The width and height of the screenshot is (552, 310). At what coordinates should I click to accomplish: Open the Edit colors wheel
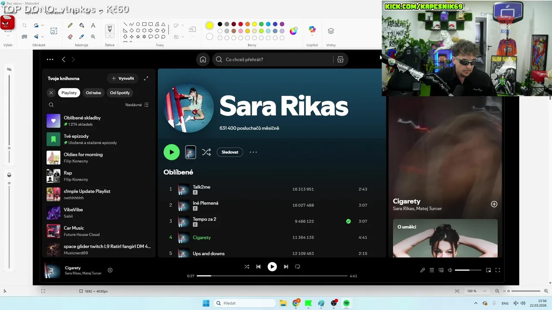point(293,31)
